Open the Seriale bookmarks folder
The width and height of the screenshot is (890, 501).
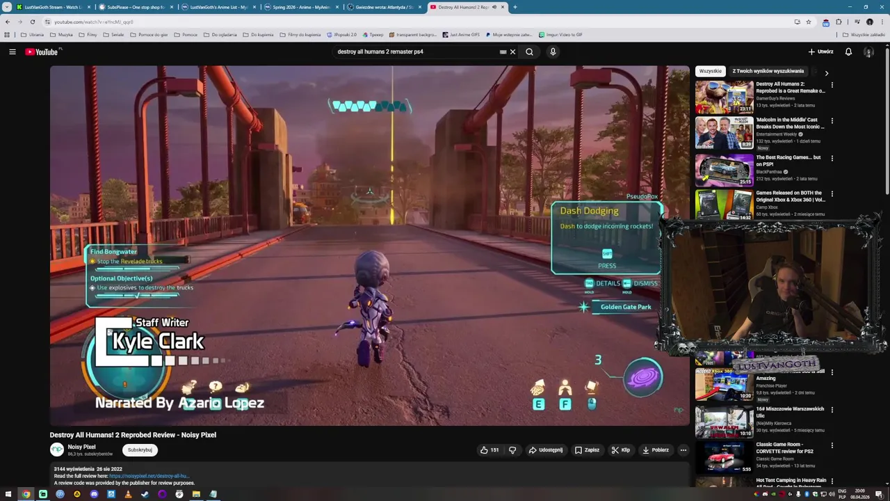click(x=113, y=35)
